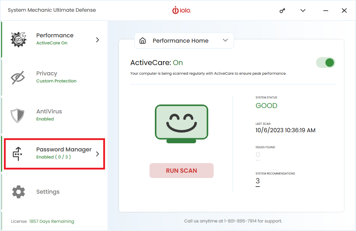Open the title bar down-arrow menu

[x=303, y=10]
